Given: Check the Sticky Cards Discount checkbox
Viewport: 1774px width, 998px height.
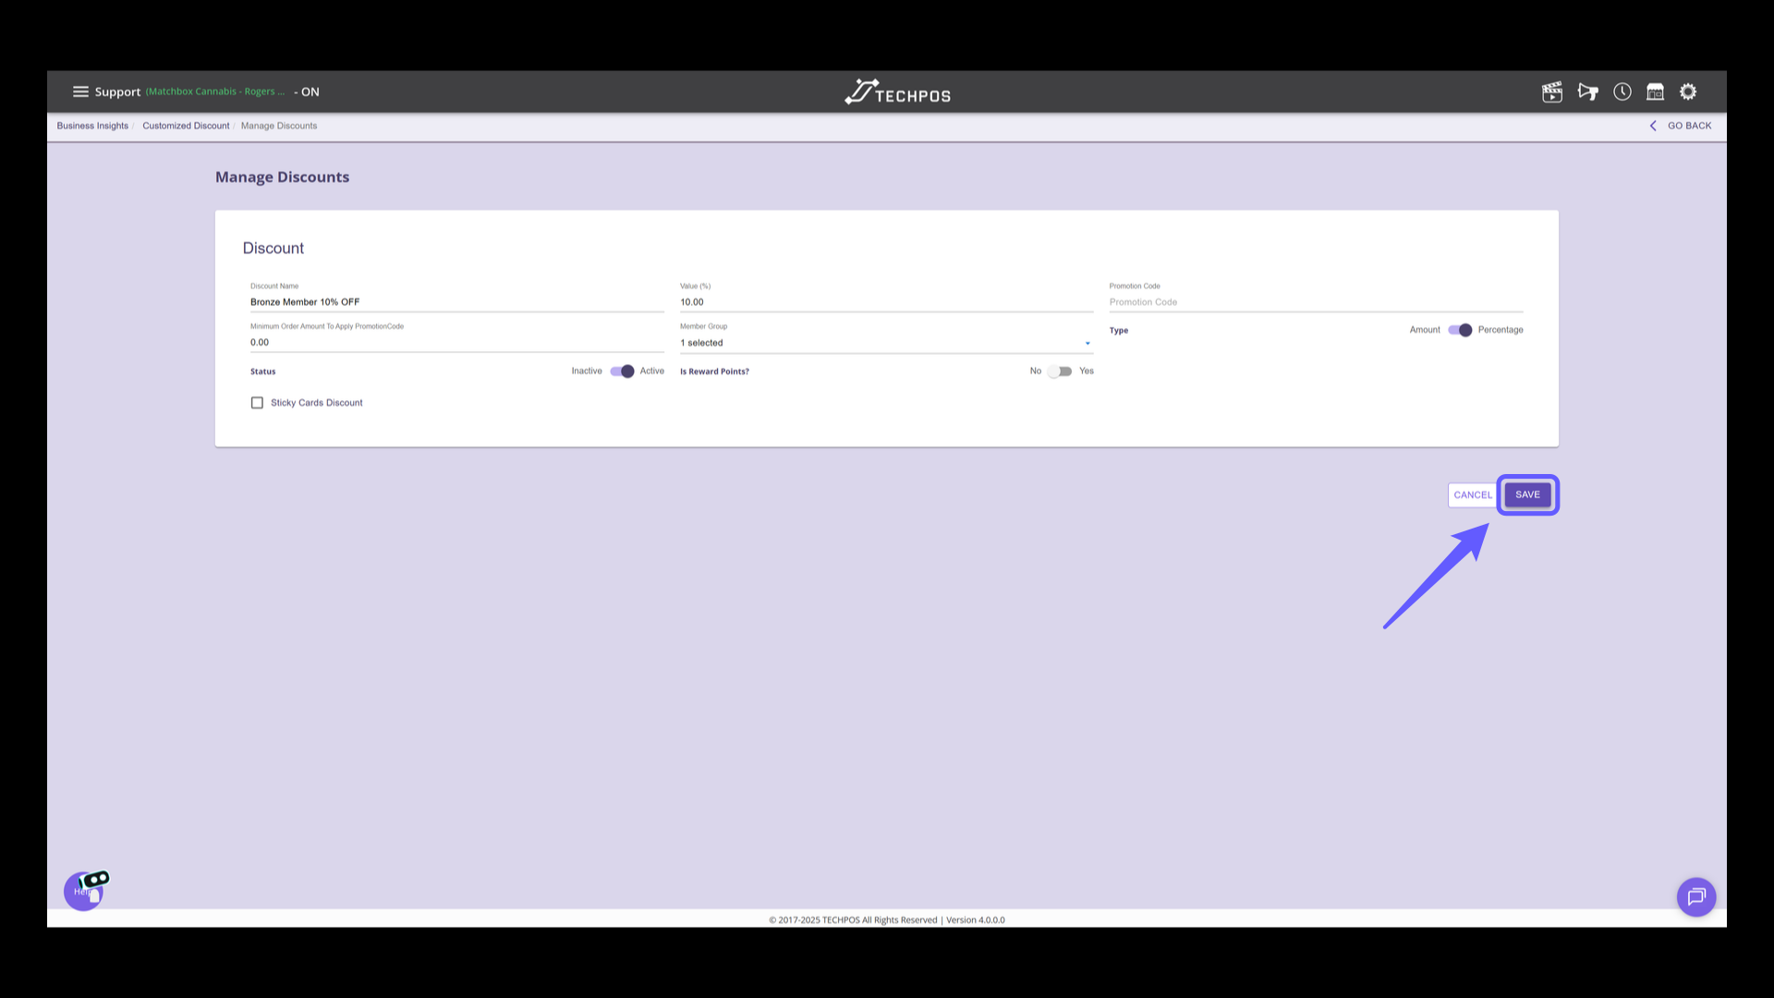Looking at the screenshot, I should click(257, 403).
